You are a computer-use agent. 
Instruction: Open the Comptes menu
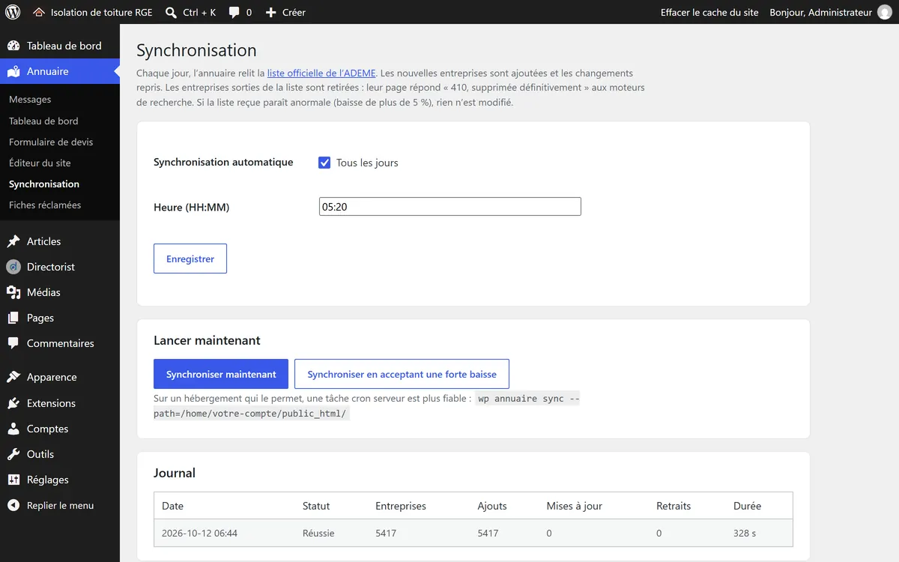point(47,429)
